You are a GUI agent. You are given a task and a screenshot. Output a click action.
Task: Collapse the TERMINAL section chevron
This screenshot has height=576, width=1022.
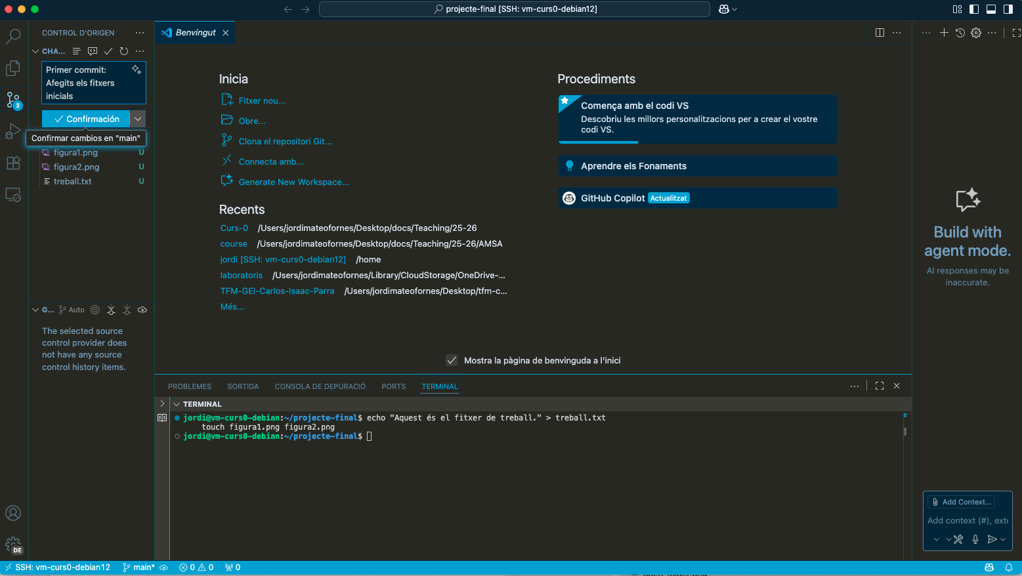(x=177, y=404)
